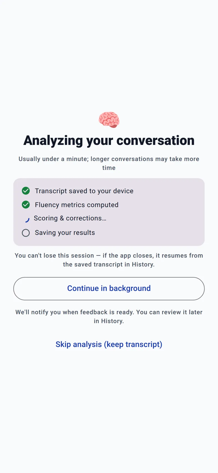Click the empty circle beside Saving your results
The image size is (218, 473).
[x=26, y=233]
